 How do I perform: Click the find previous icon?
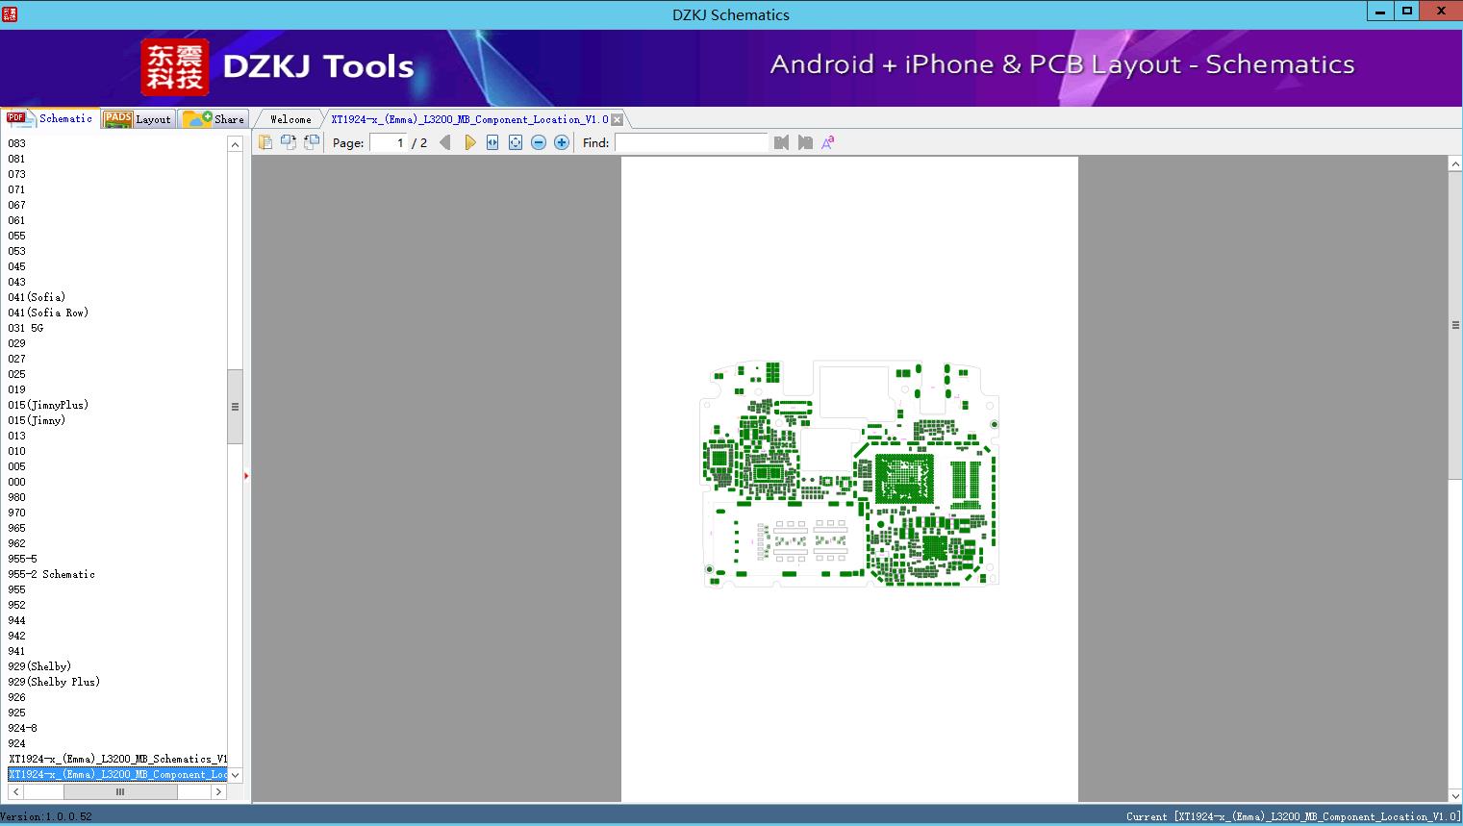coord(781,142)
